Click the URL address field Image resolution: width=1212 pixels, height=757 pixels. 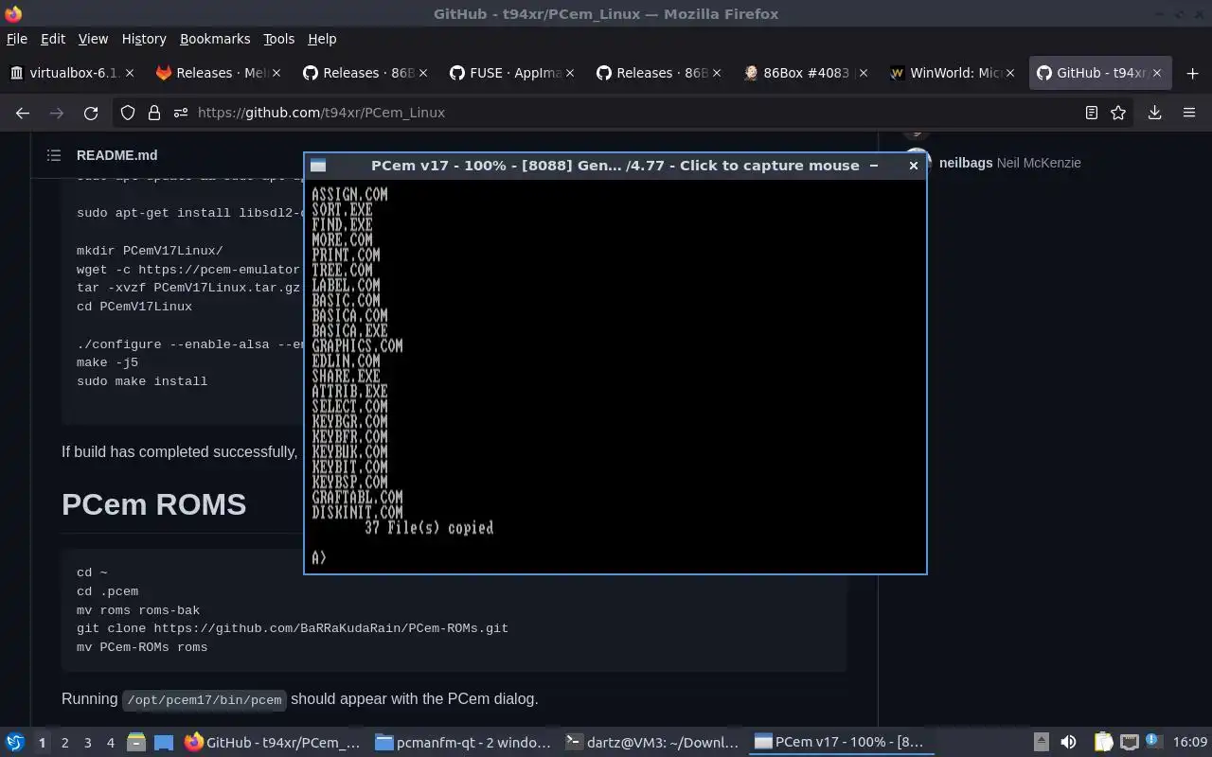pyautogui.click(x=625, y=113)
